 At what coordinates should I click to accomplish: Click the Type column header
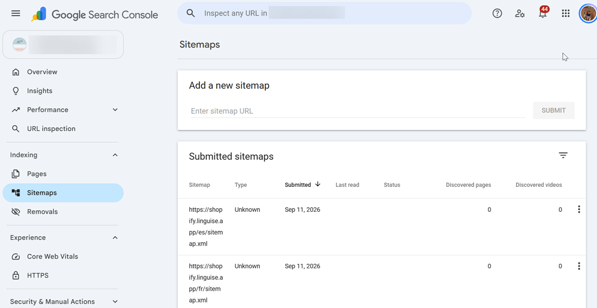pos(240,185)
